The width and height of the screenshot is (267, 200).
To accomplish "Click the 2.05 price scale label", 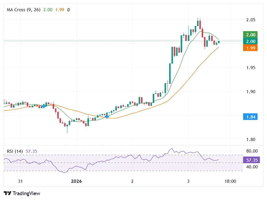I will pos(250,20).
